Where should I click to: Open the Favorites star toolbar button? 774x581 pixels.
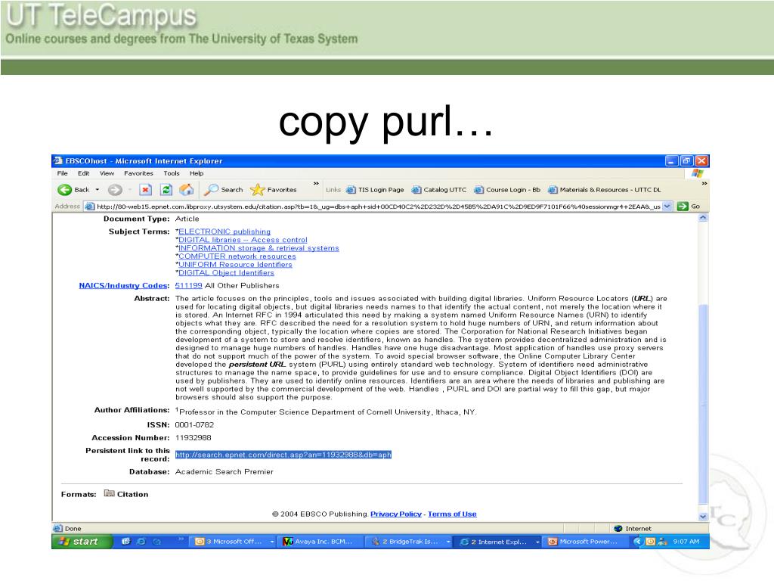[x=274, y=190]
